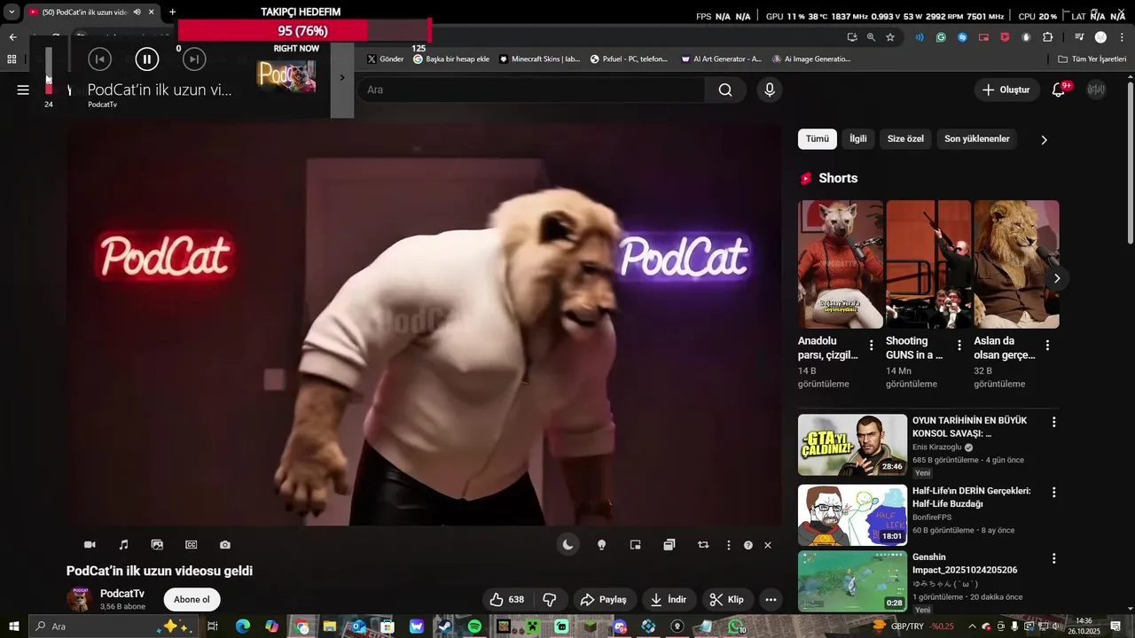This screenshot has height=638, width=1135.
Task: Open Spotify from the taskbar
Action: coord(474,626)
